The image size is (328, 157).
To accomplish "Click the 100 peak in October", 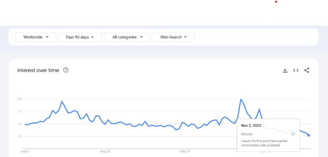I will tap(241, 99).
